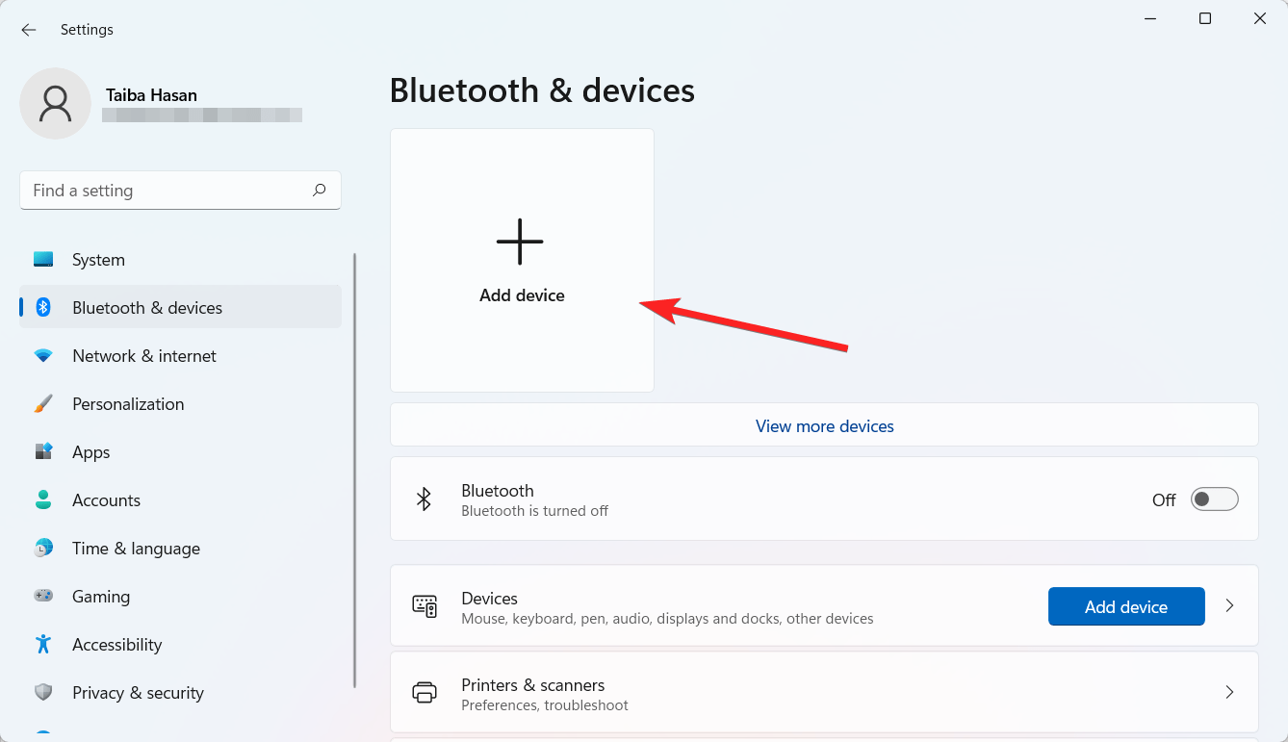Open System settings category
1288x742 pixels.
coord(180,260)
